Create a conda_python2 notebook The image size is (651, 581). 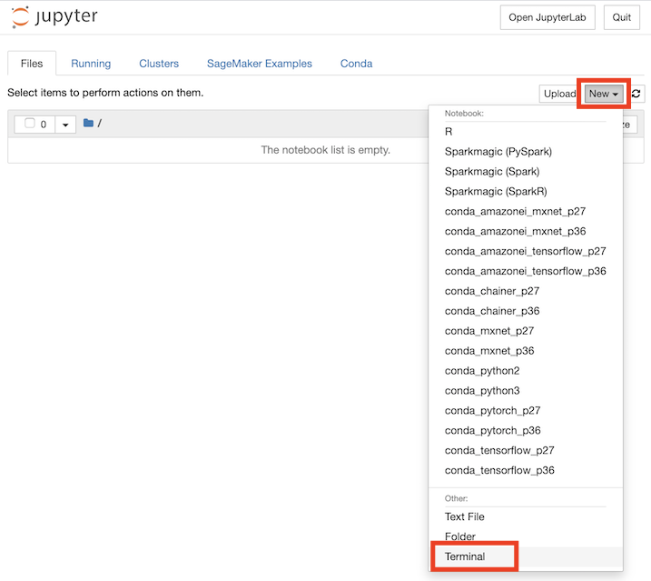pyautogui.click(x=525, y=371)
